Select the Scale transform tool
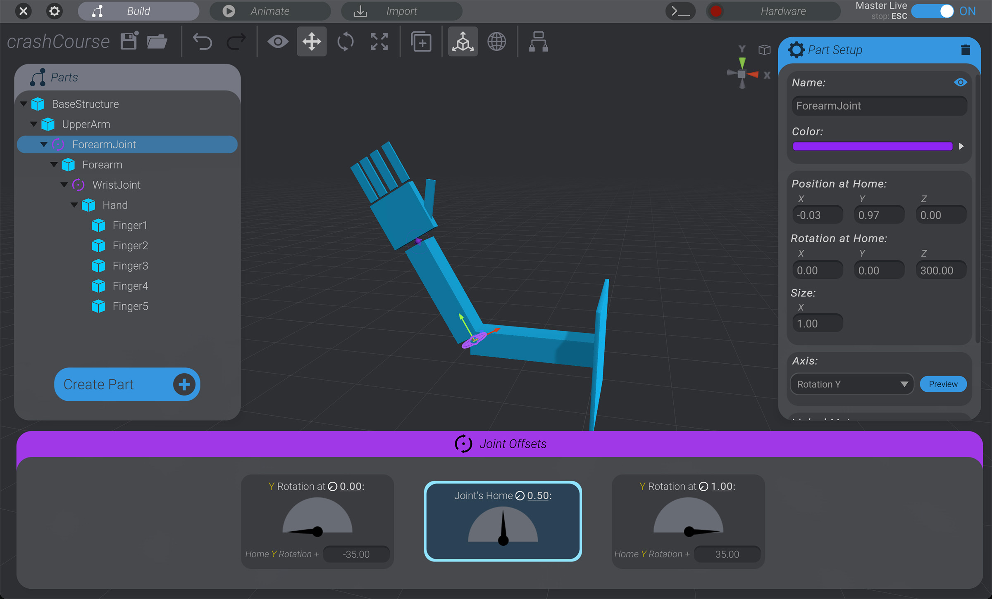Screen dimensions: 992x599 tap(379, 41)
